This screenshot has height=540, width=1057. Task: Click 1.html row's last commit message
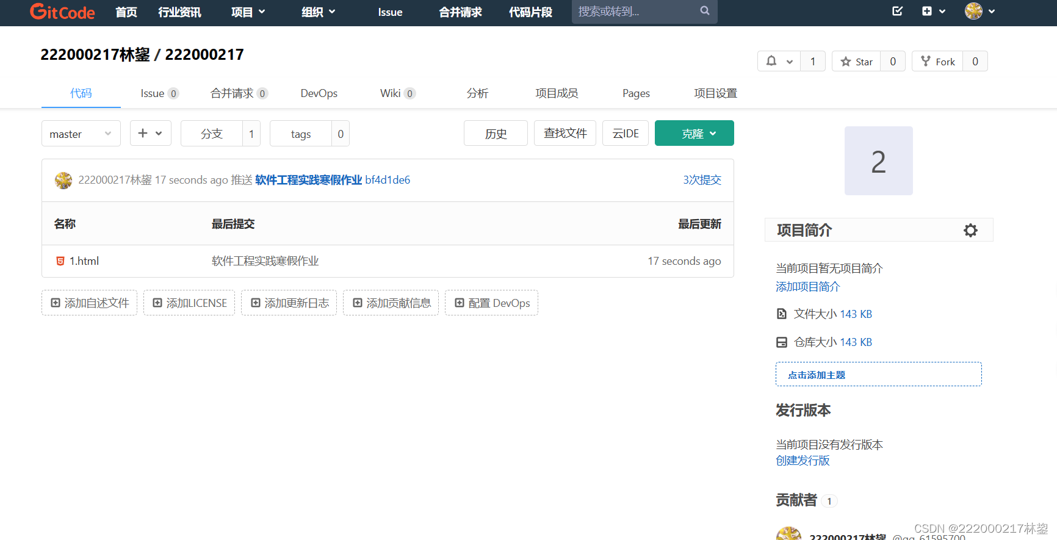[x=265, y=261]
